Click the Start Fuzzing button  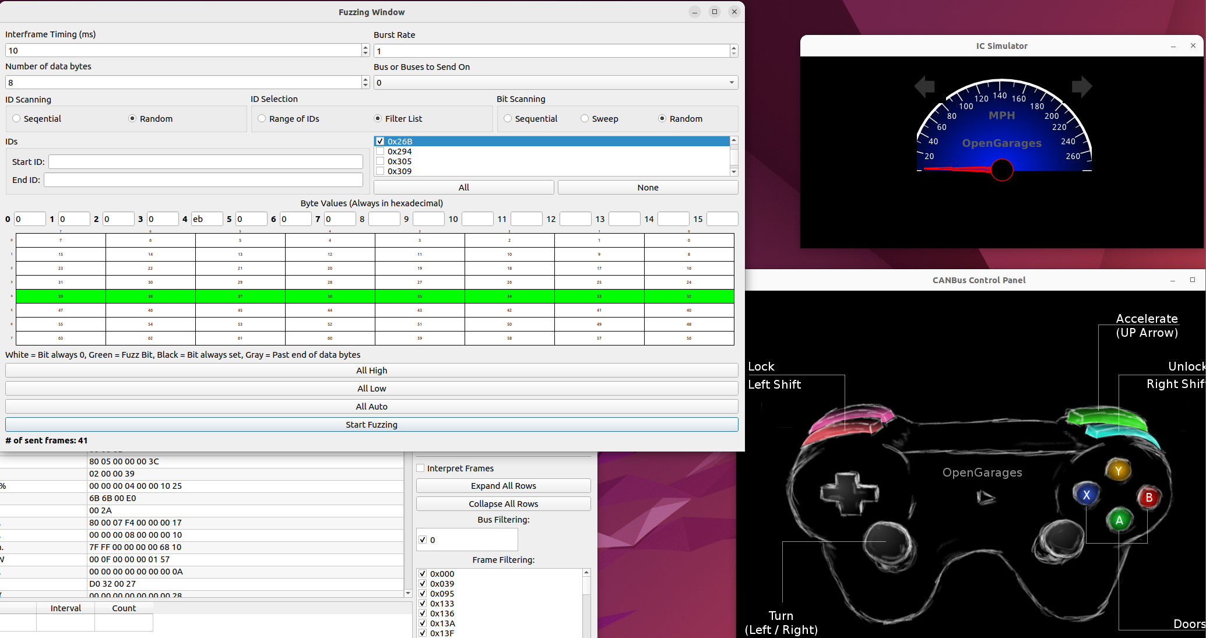371,425
